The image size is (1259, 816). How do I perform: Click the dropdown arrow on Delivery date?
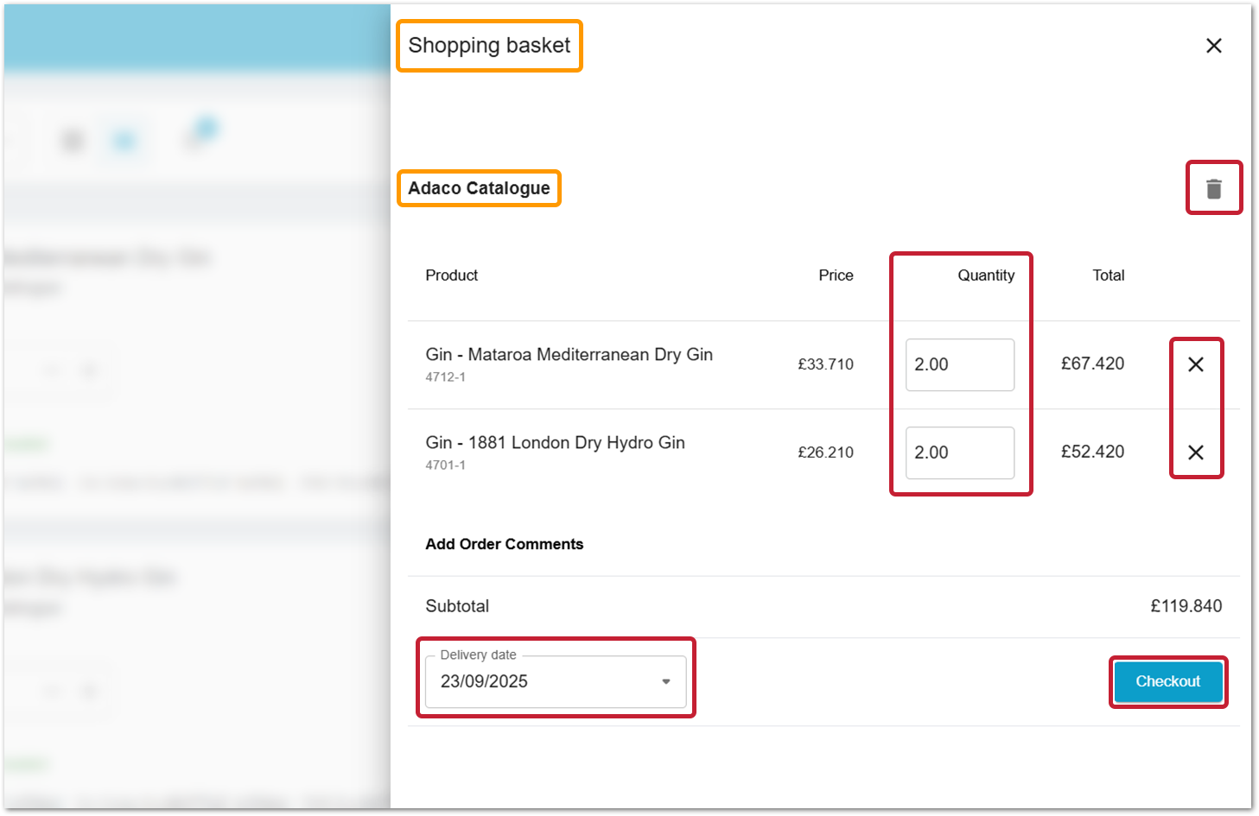pyautogui.click(x=664, y=681)
